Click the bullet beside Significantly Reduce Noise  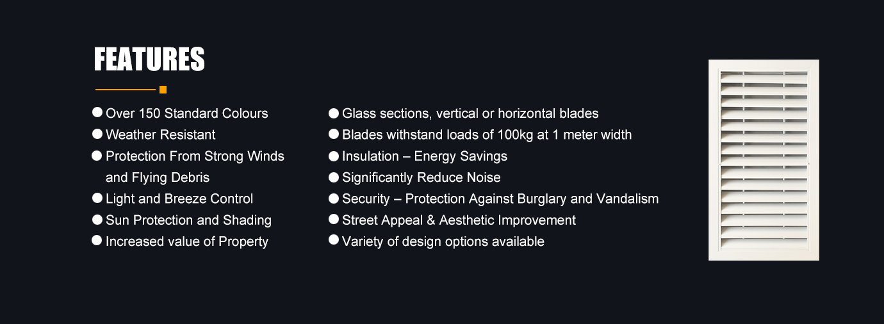[334, 177]
